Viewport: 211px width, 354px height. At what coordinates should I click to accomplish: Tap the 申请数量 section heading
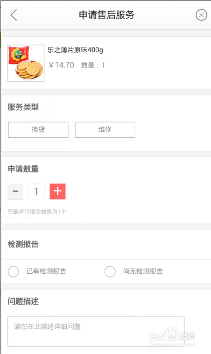pos(23,169)
